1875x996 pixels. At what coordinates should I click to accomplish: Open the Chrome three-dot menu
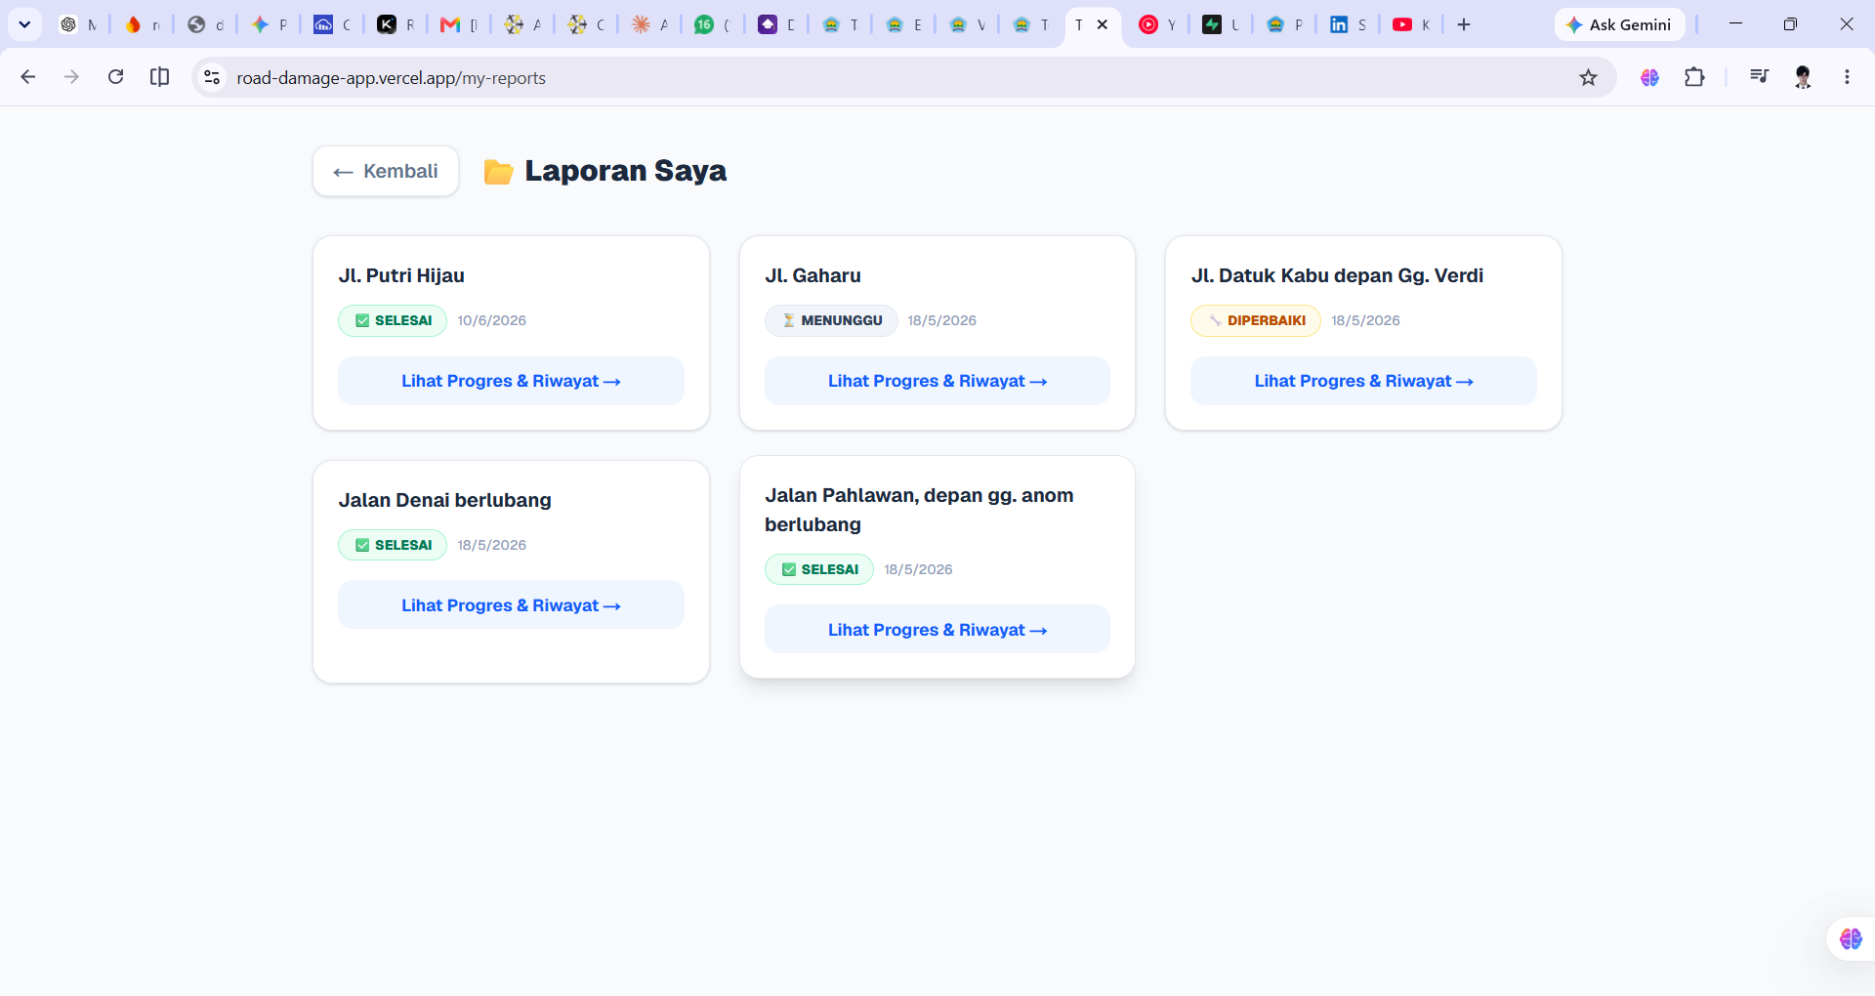1847,77
